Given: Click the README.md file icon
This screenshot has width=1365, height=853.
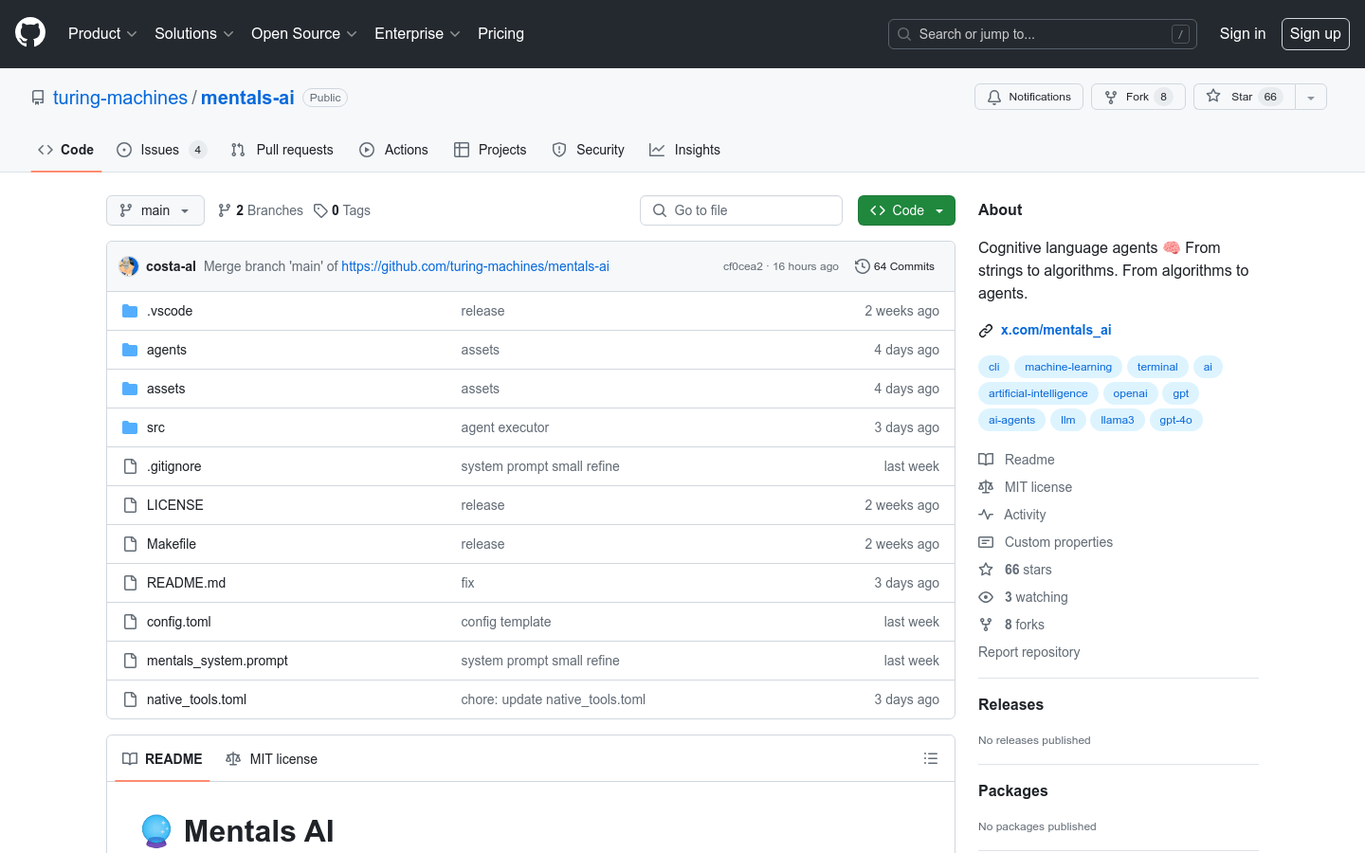Looking at the screenshot, I should (130, 583).
